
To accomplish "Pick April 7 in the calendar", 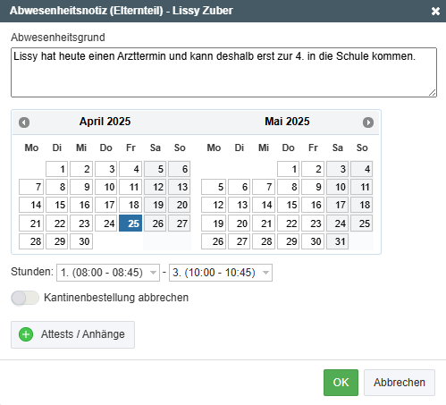I will 31,187.
